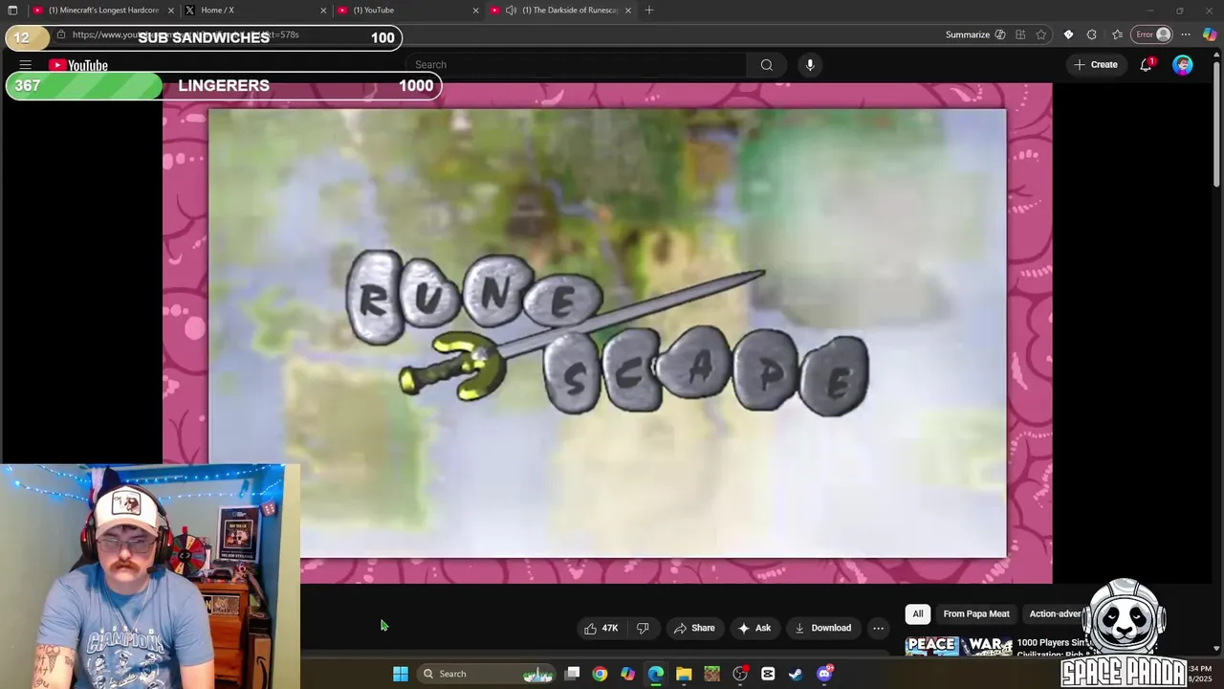
Task: Open the browser favorites list
Action: (1117, 34)
